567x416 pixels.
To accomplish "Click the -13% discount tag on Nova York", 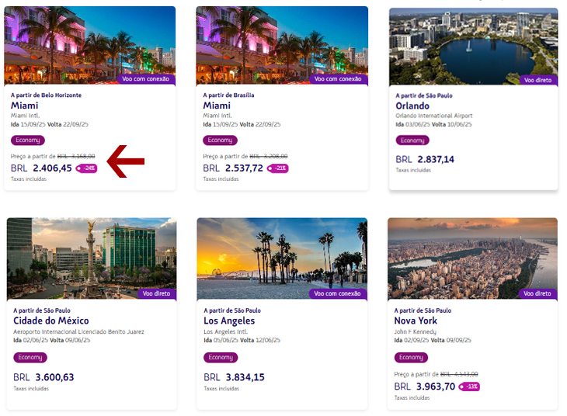I will pyautogui.click(x=469, y=387).
